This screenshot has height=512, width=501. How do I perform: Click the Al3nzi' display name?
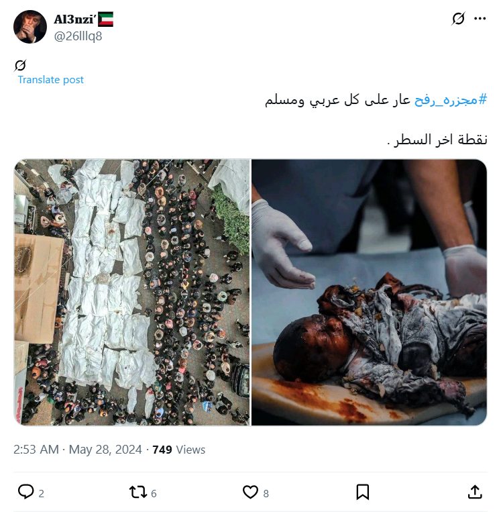coord(74,19)
